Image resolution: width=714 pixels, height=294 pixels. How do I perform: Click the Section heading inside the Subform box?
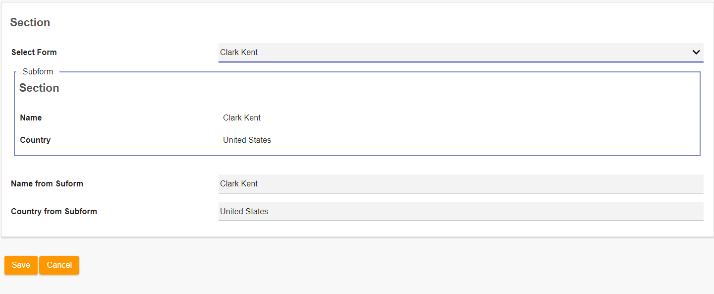coord(39,88)
